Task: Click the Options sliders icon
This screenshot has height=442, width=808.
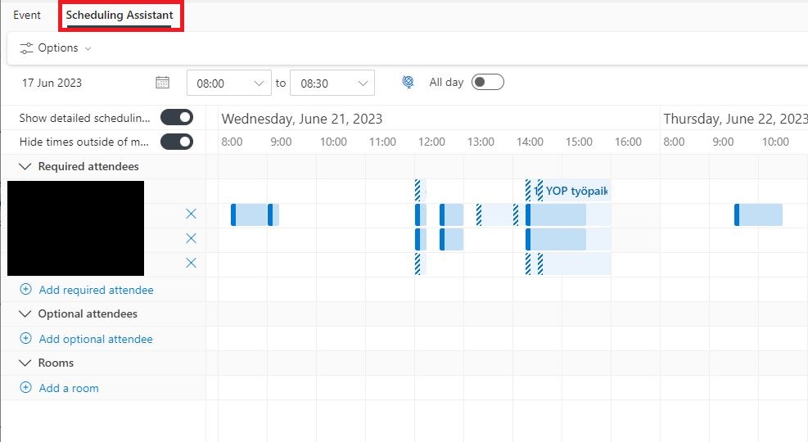Action: click(x=25, y=48)
